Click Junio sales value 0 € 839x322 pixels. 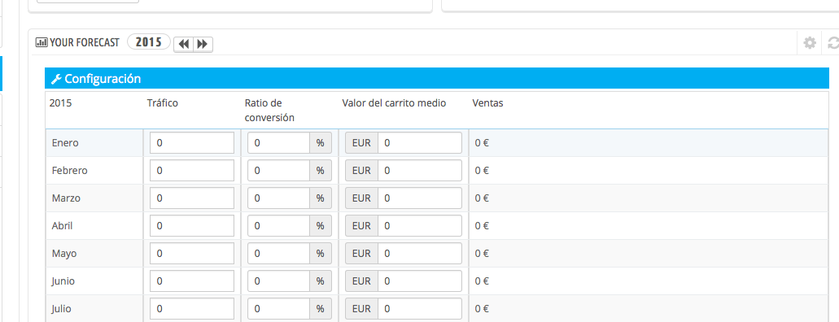click(x=482, y=281)
